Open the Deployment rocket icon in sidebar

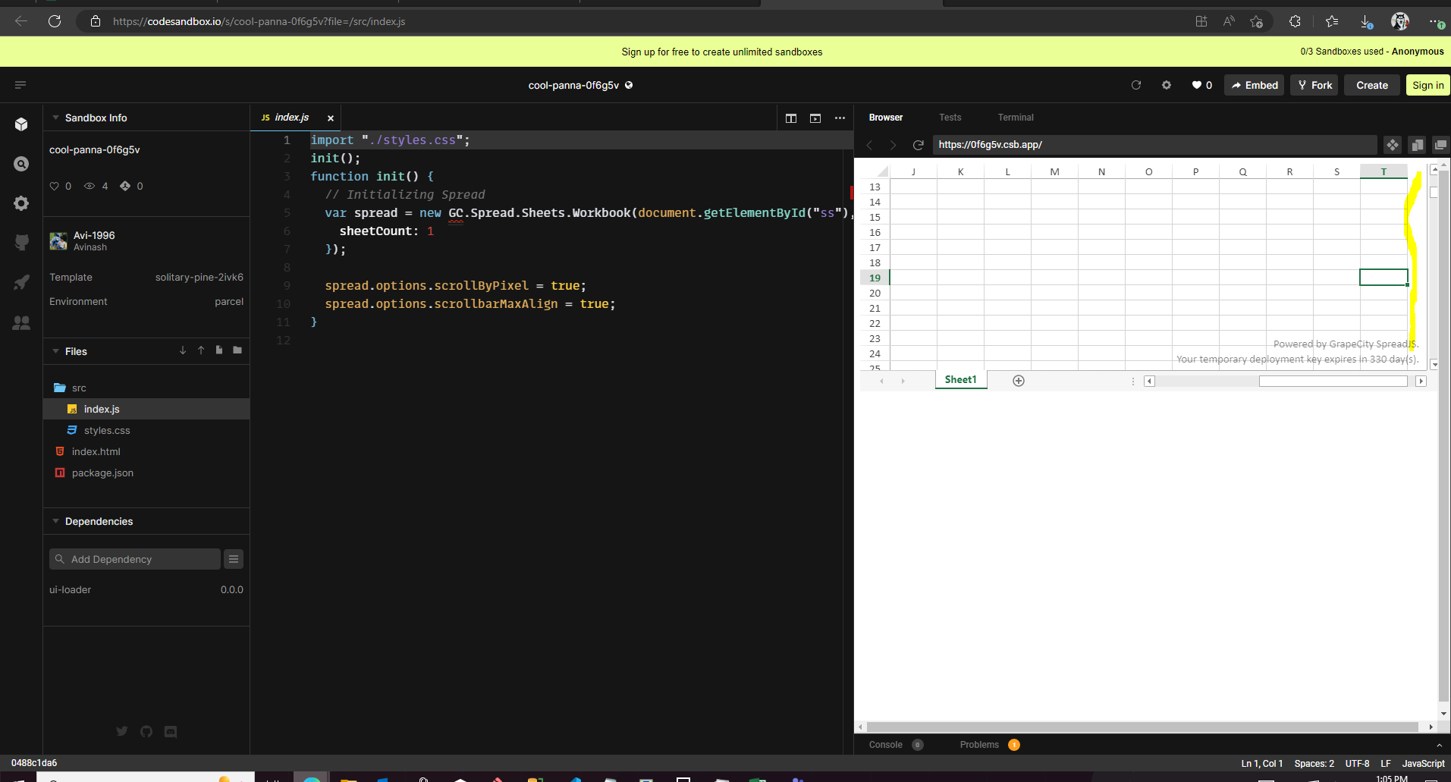(21, 282)
